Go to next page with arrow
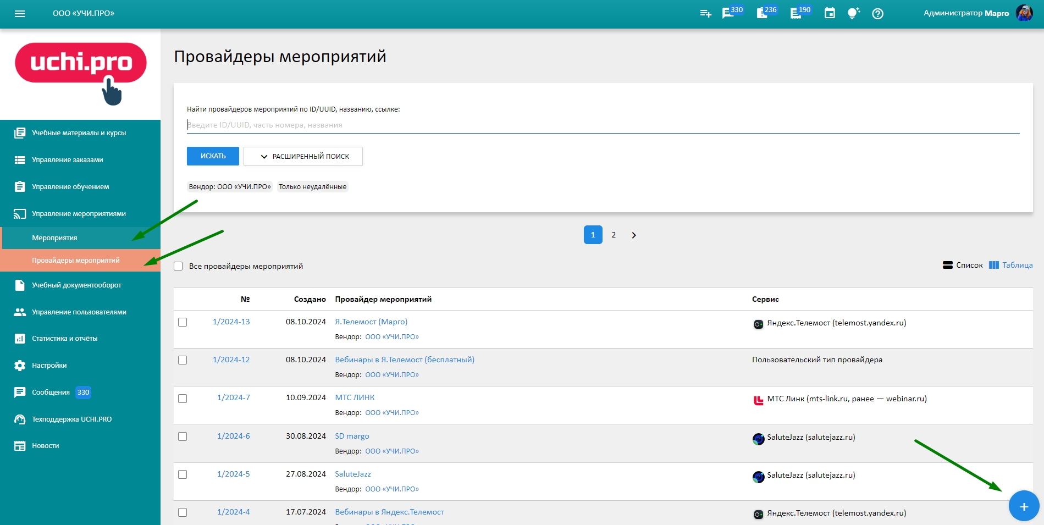The width and height of the screenshot is (1044, 525). click(634, 235)
